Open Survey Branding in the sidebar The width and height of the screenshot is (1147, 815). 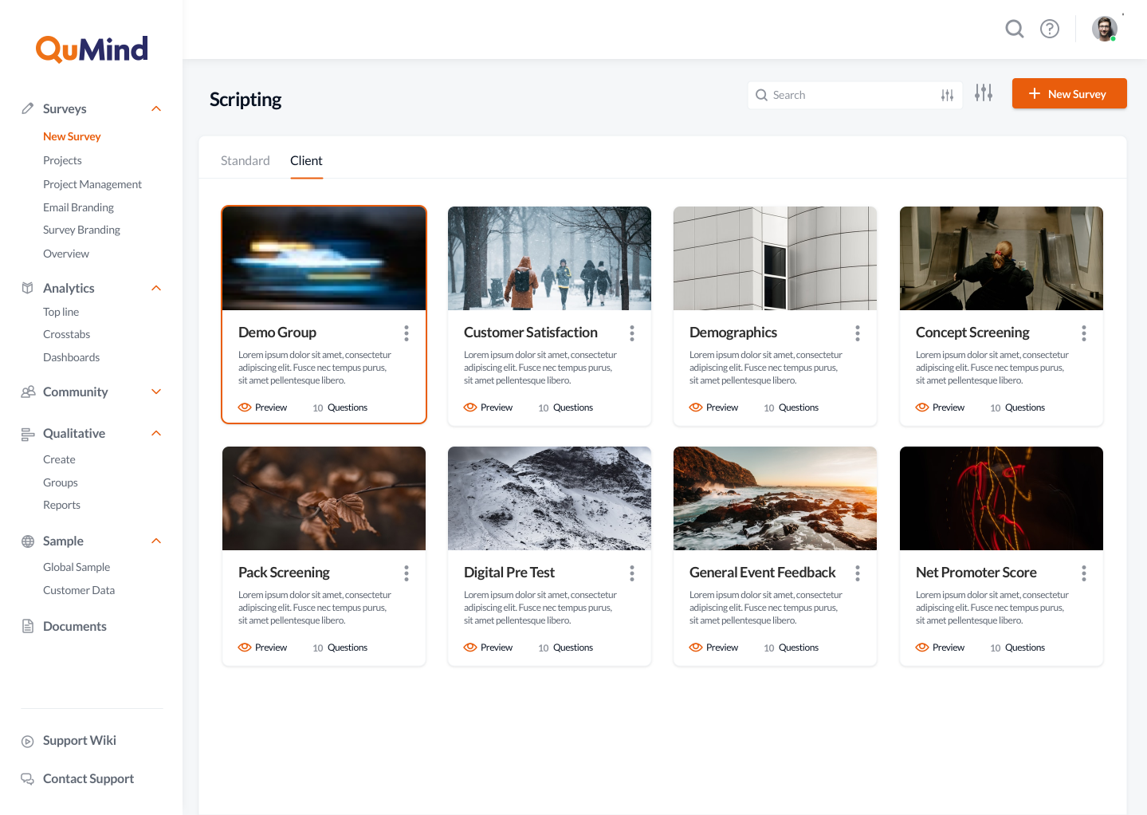81,230
